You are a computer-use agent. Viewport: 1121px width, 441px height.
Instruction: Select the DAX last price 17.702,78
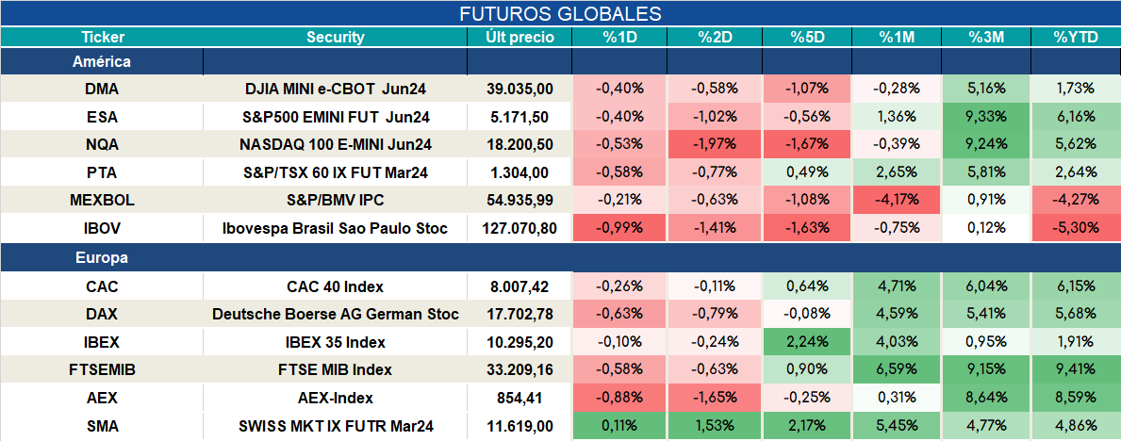[519, 315]
